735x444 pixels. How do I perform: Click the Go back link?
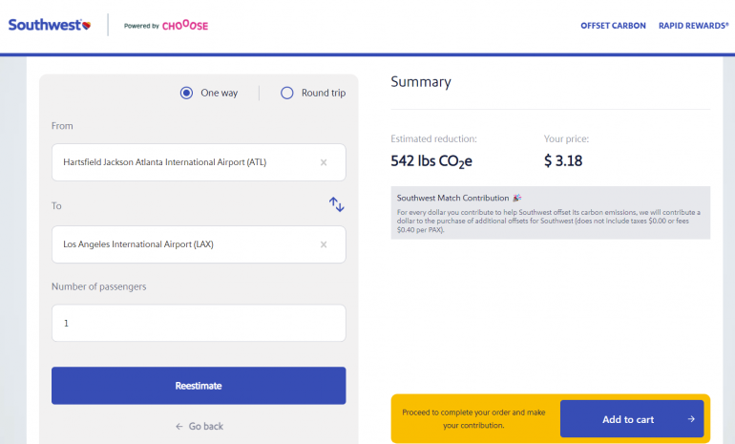pos(205,426)
